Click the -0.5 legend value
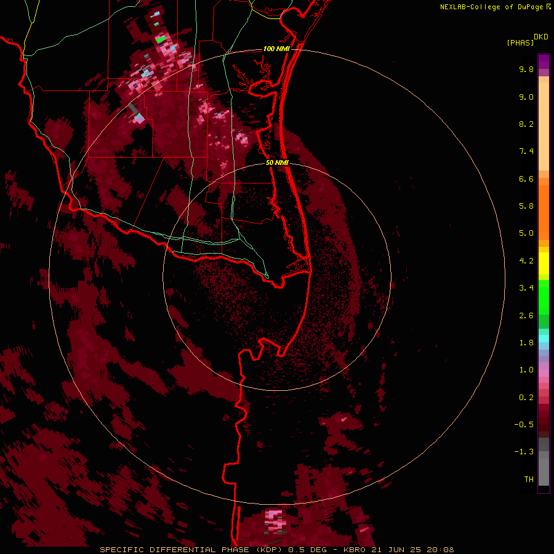The image size is (554, 554). [x=524, y=425]
